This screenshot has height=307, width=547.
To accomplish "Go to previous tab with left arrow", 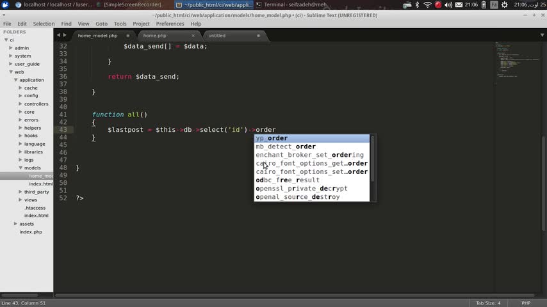I will (58, 35).
